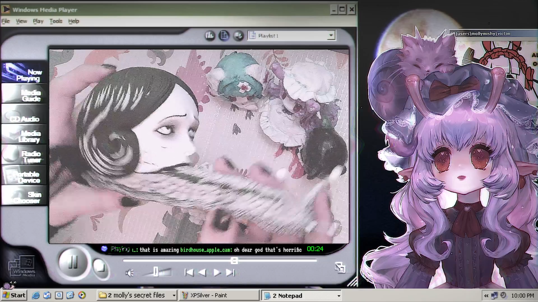Skip to the previous track
Viewport: 538px width, 302px height.
click(x=189, y=272)
